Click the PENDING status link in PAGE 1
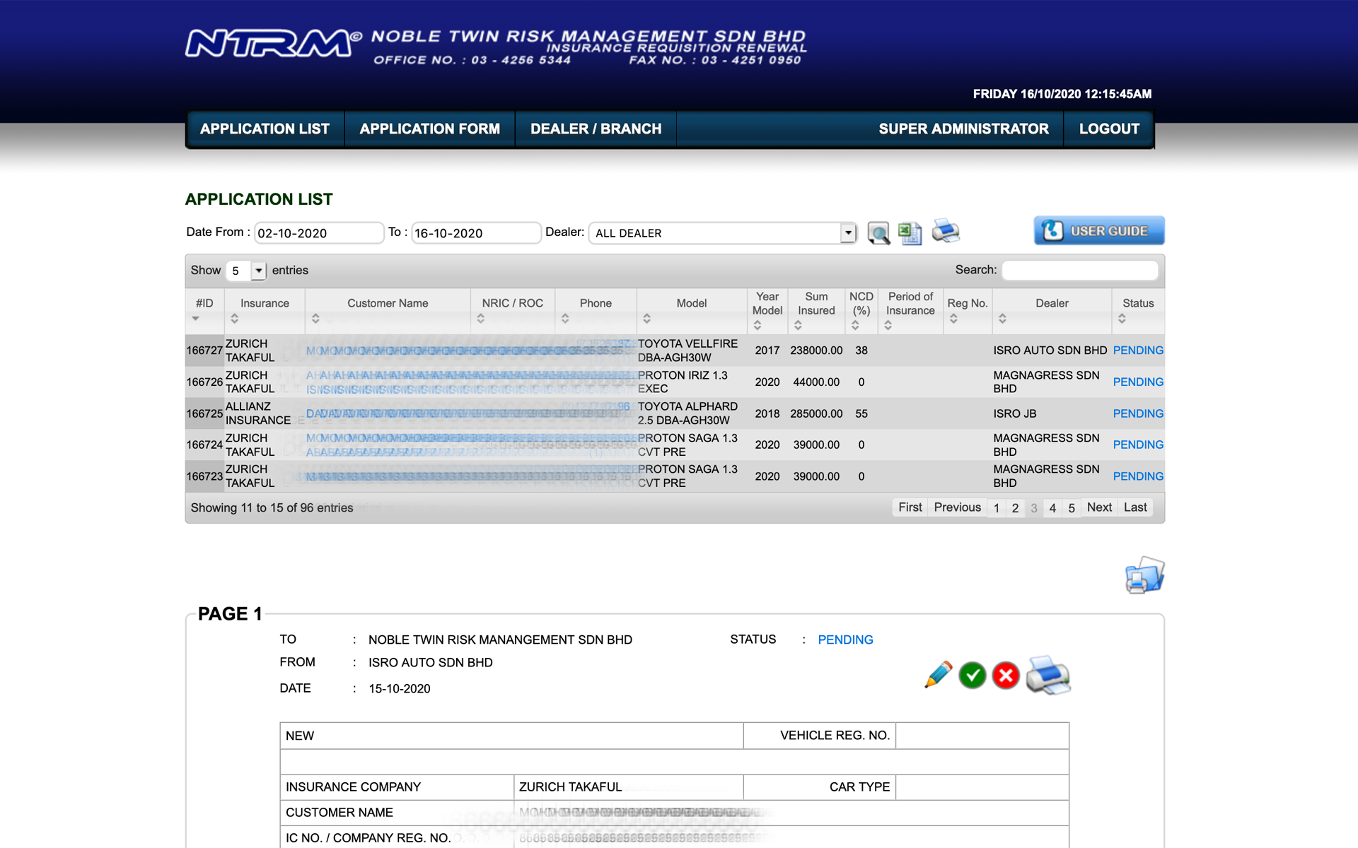Viewport: 1358px width, 848px height. [x=845, y=640]
